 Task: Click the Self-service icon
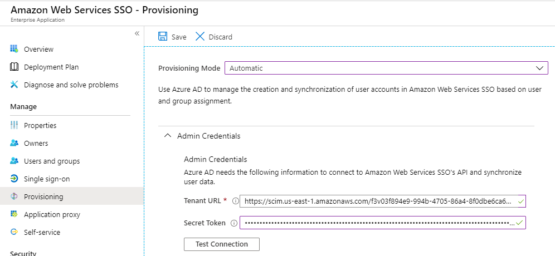coord(14,232)
